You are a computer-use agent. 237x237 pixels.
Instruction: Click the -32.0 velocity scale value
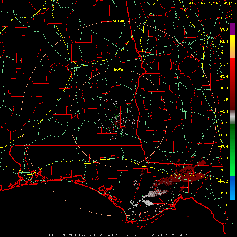pos(223,135)
